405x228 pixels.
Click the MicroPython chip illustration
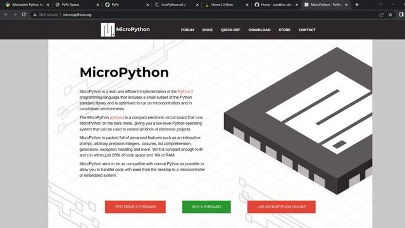(x=298, y=121)
